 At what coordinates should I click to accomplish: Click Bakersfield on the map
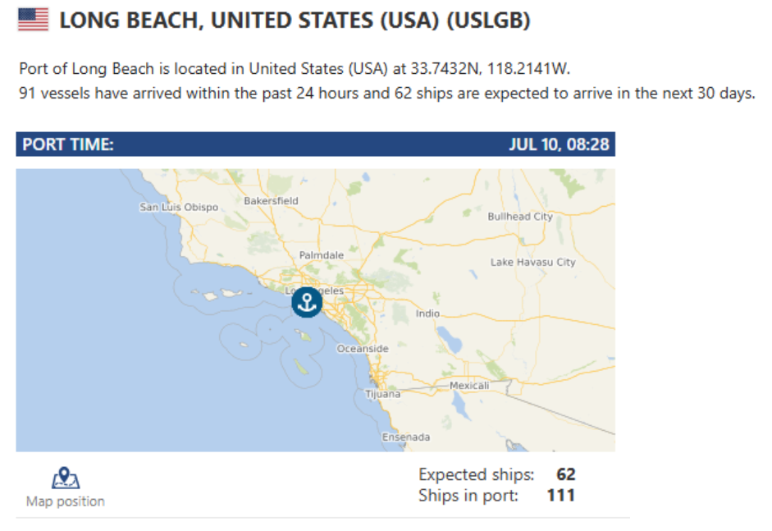coord(271,201)
